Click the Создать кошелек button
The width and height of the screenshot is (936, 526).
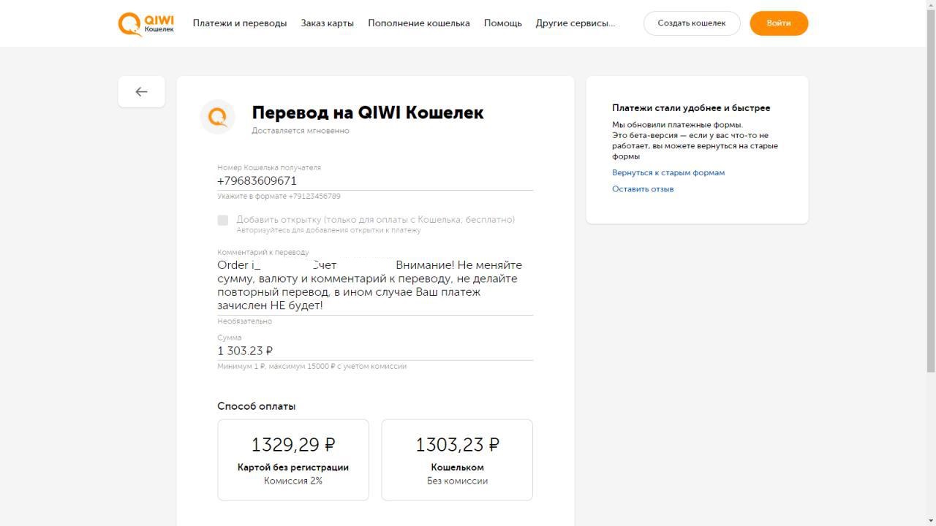[x=692, y=23]
